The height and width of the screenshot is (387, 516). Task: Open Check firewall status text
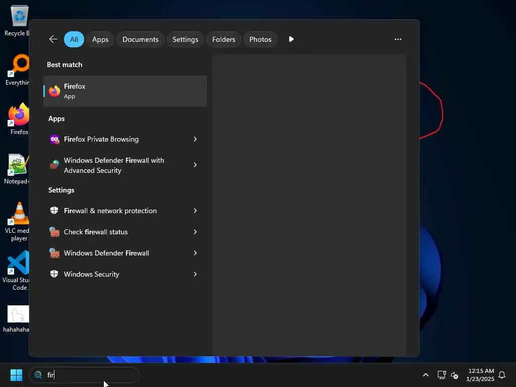coord(96,232)
